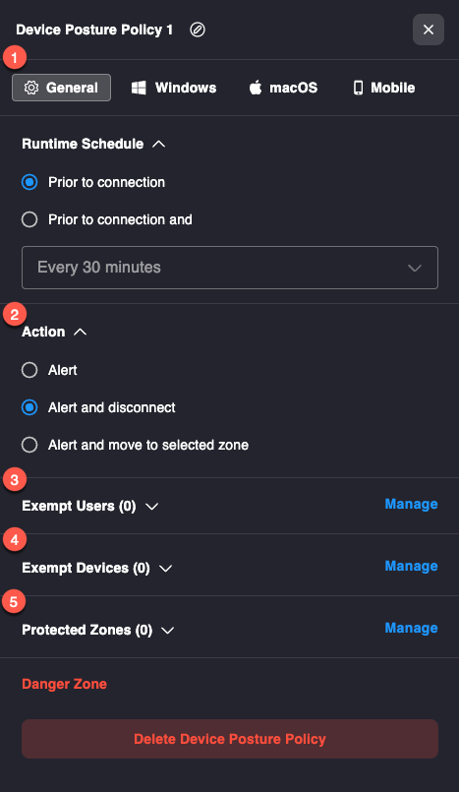459x792 pixels.
Task: Expand the Protected Zones section
Action: [167, 631]
